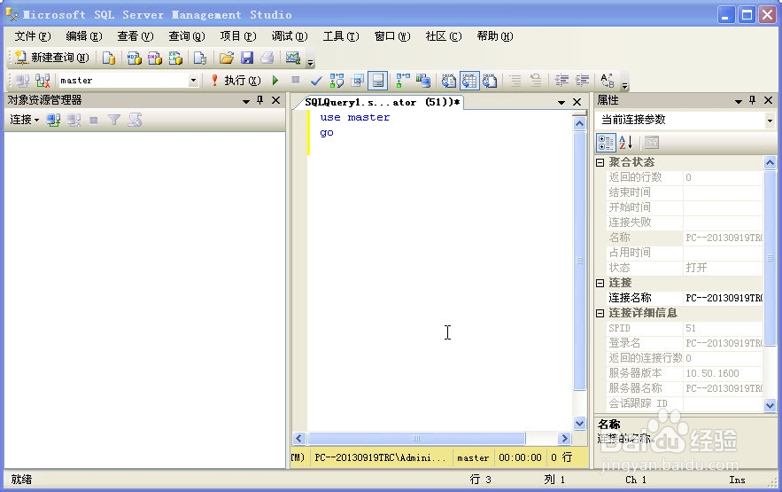782x492 pixels.
Task: Open the Query (查询) menu
Action: (x=187, y=36)
